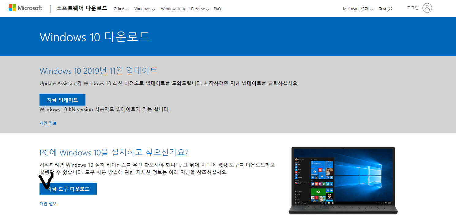This screenshot has width=456, height=220.
Task: Expand the Office menu
Action: click(x=121, y=9)
